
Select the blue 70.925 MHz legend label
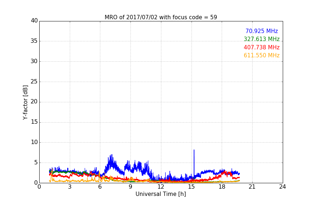262,31
